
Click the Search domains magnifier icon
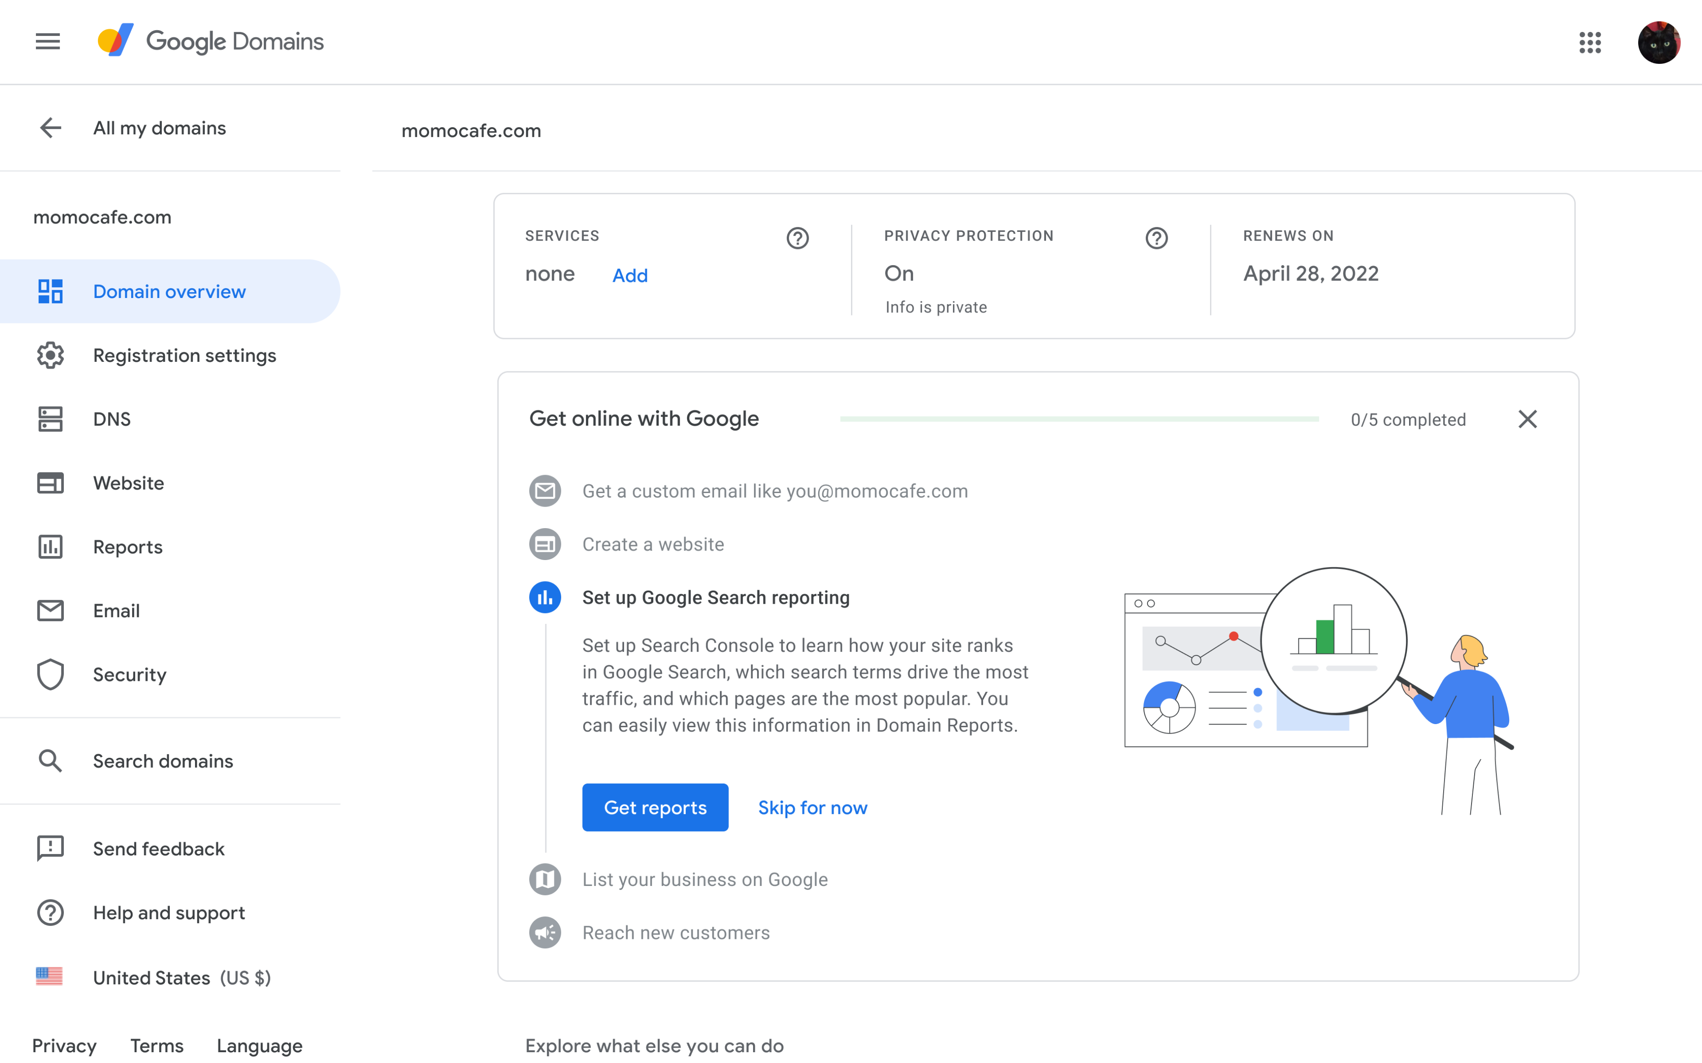(51, 761)
